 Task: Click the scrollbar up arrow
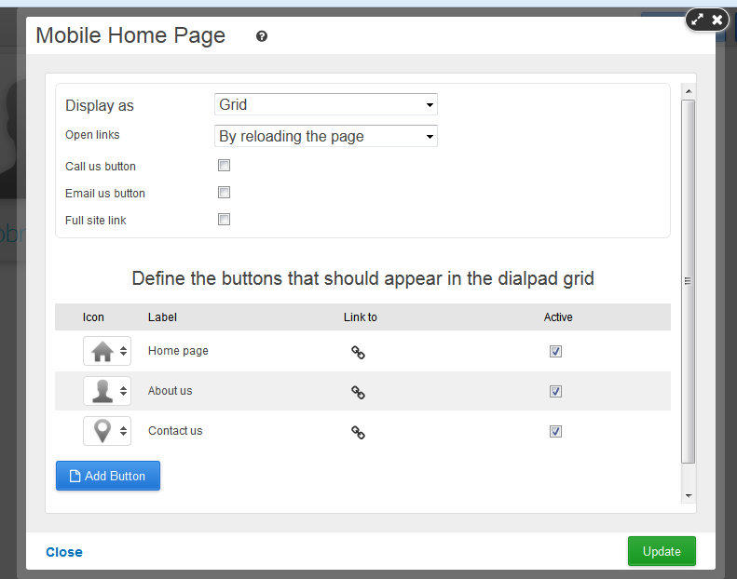click(x=689, y=91)
